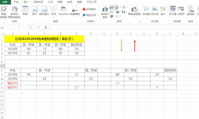Switch to Developer (开发工具) tab
The width and height of the screenshot is (199, 119).
click(92, 2)
